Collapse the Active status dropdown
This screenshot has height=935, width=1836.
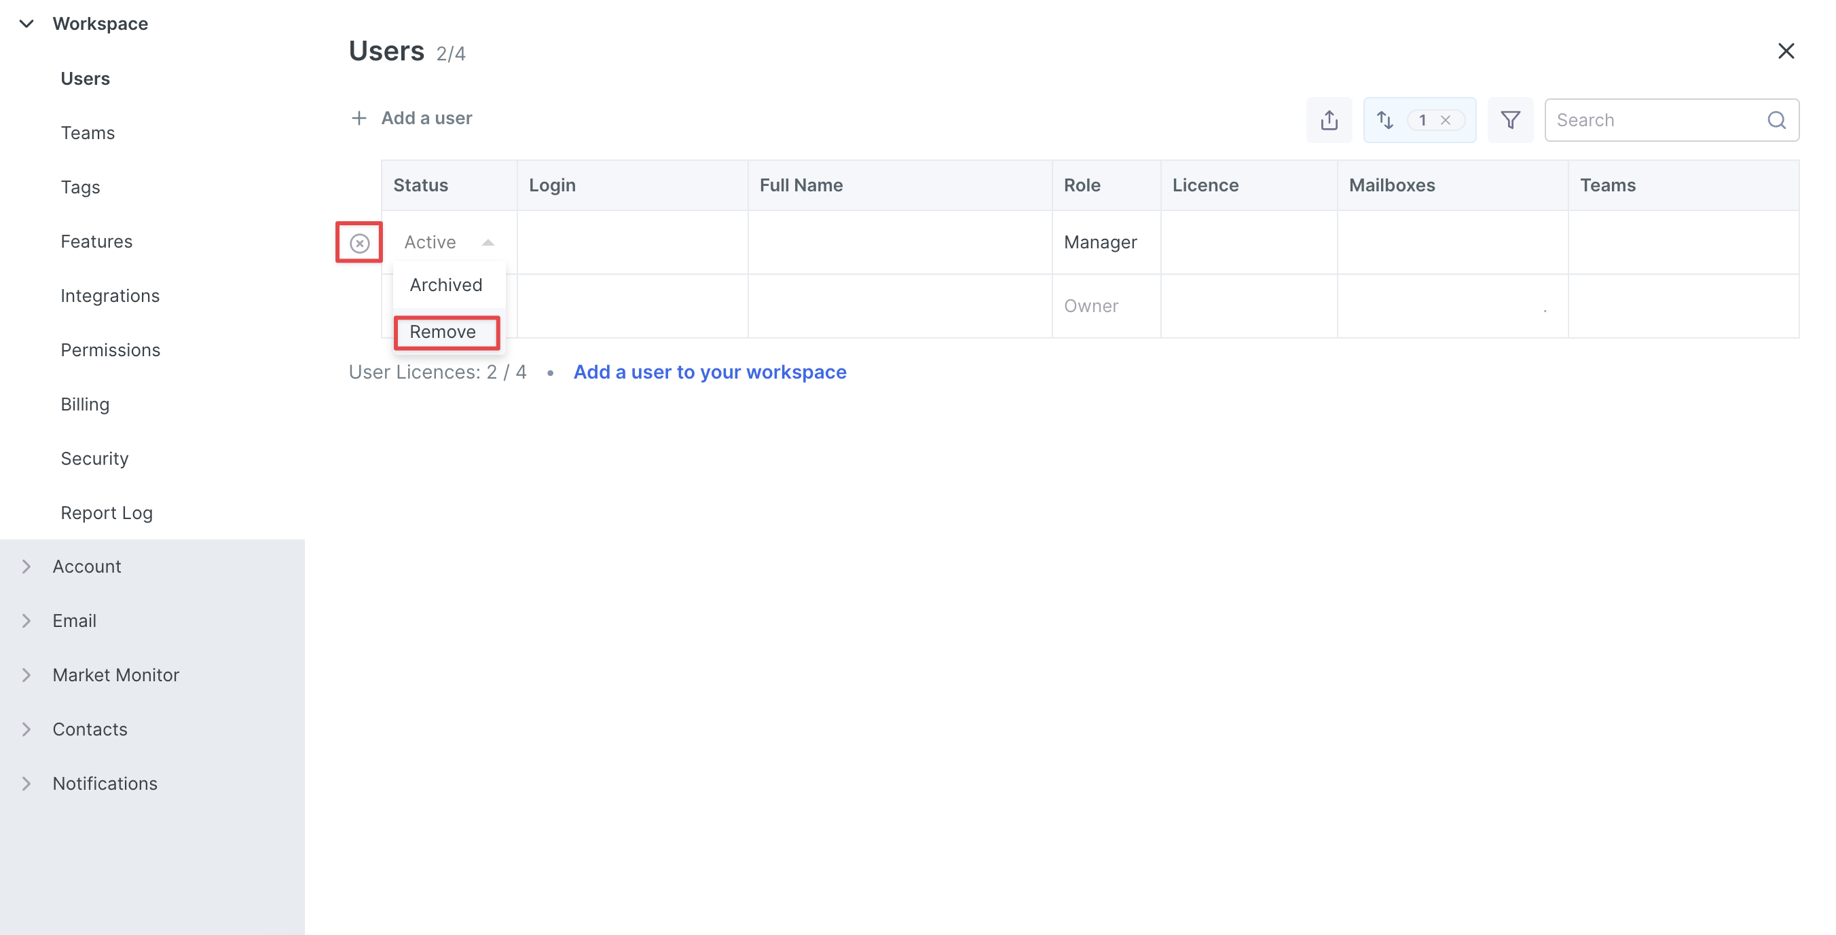tap(488, 242)
